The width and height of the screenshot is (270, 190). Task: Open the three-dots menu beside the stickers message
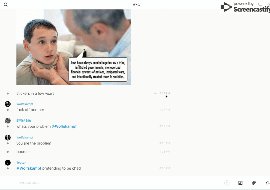click(x=155, y=93)
